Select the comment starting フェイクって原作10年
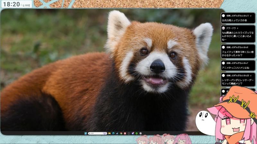This screenshot has height=144, width=257. [238, 52]
